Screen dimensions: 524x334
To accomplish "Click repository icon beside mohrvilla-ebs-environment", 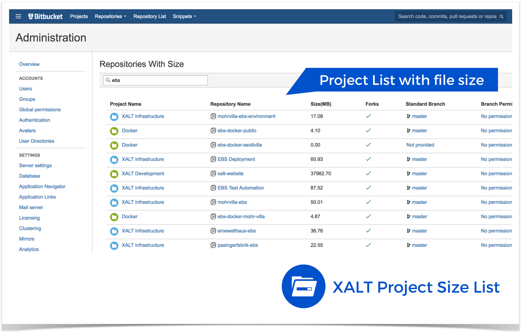I will [213, 116].
